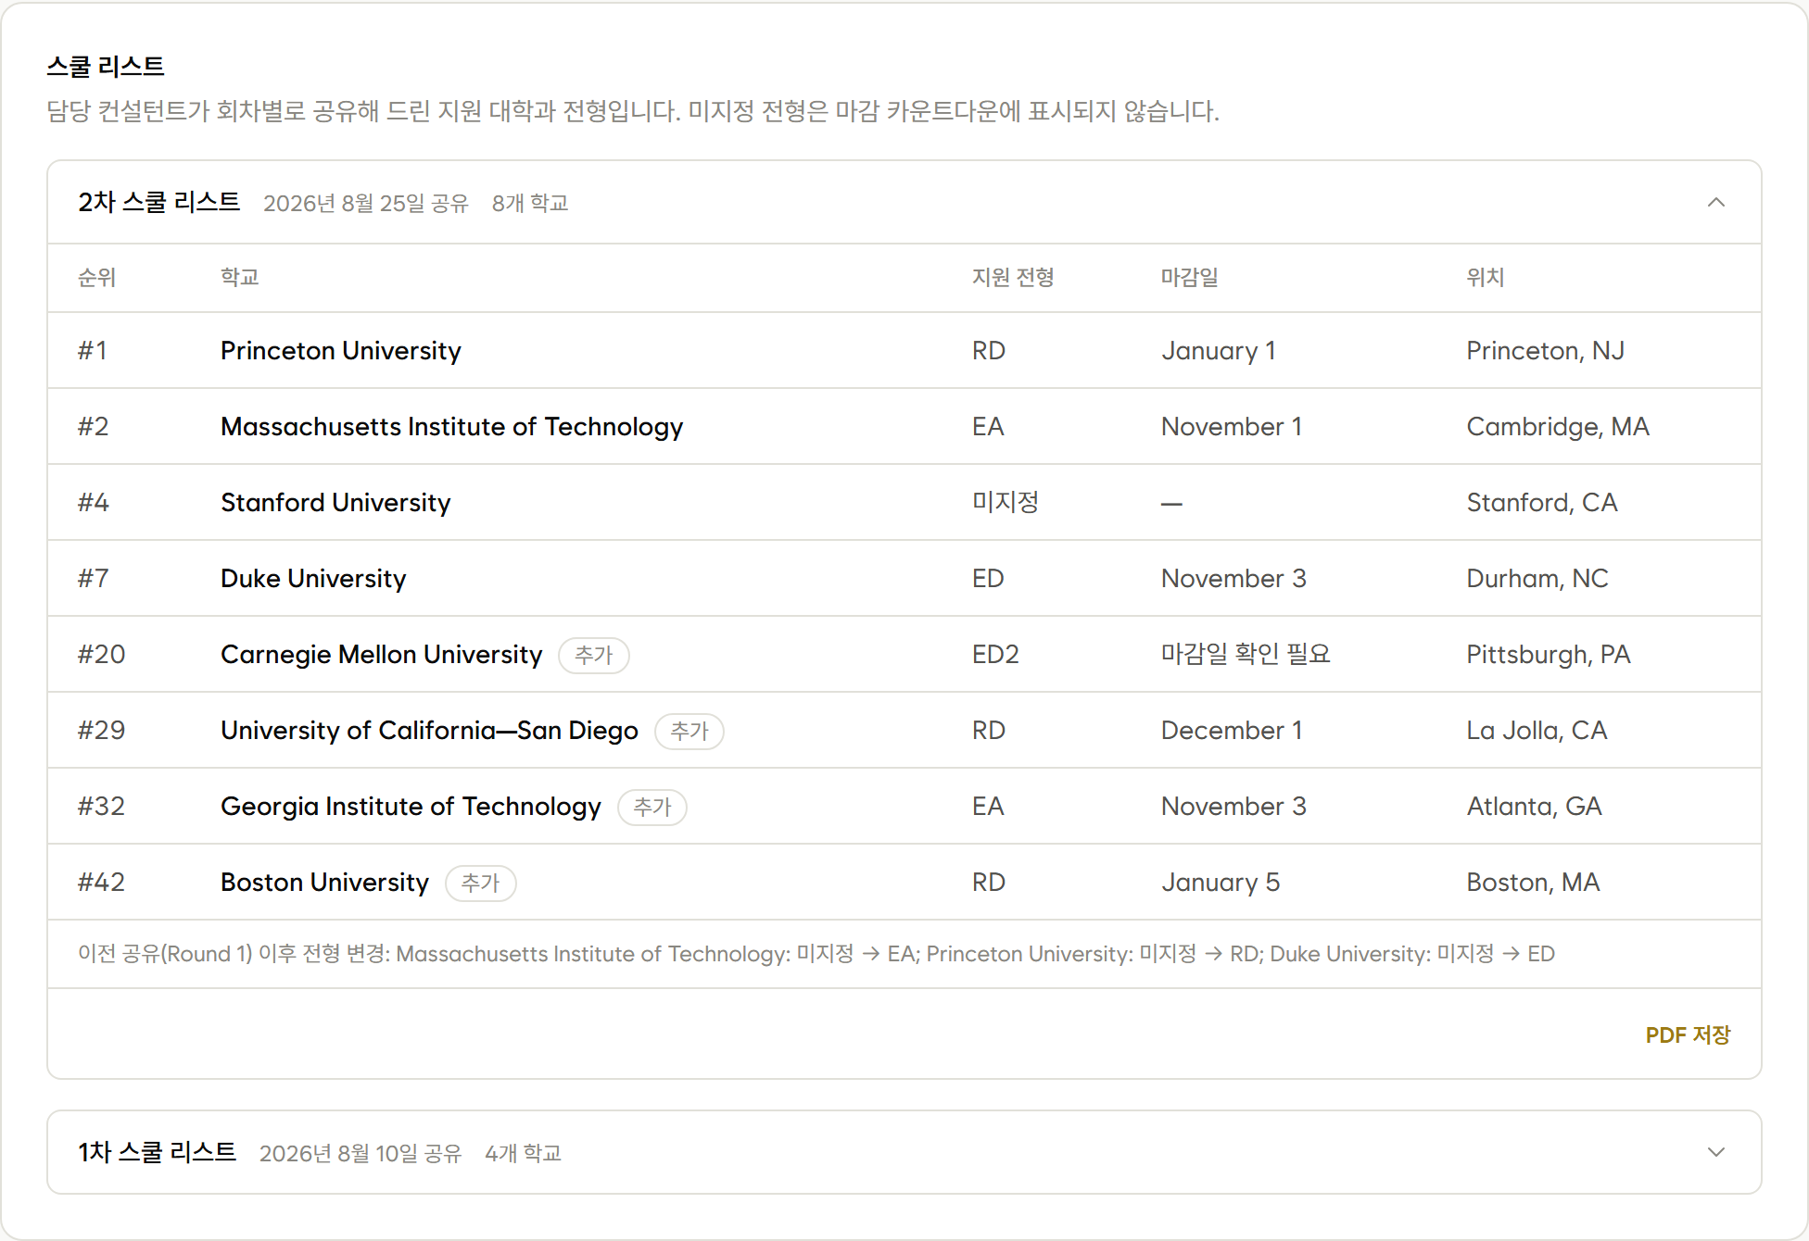Click the December 1 deadline cell
Image resolution: width=1809 pixels, height=1241 pixels.
coord(1232,731)
